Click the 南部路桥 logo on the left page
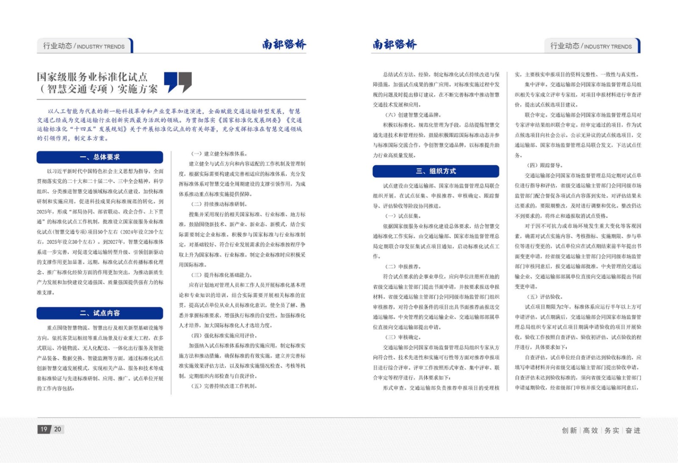The image size is (678, 463). pos(284,44)
